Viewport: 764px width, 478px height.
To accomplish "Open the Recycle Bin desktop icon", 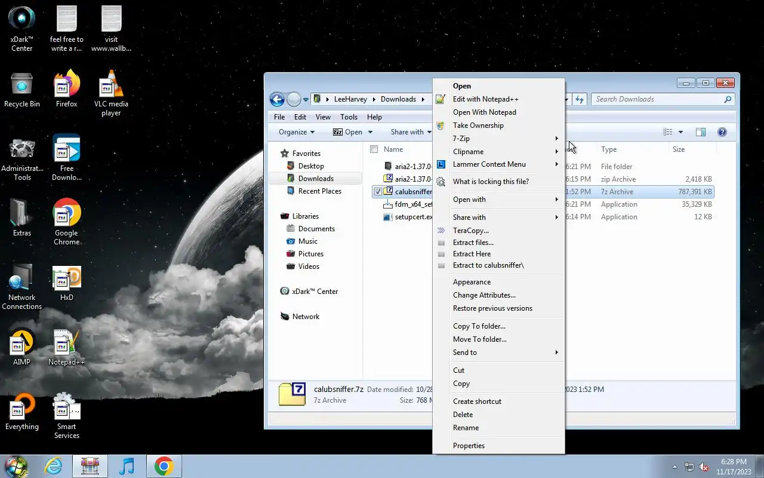I will 22,90.
